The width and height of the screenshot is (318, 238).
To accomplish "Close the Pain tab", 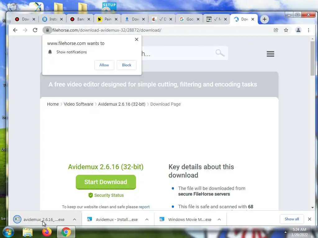I will [116, 19].
